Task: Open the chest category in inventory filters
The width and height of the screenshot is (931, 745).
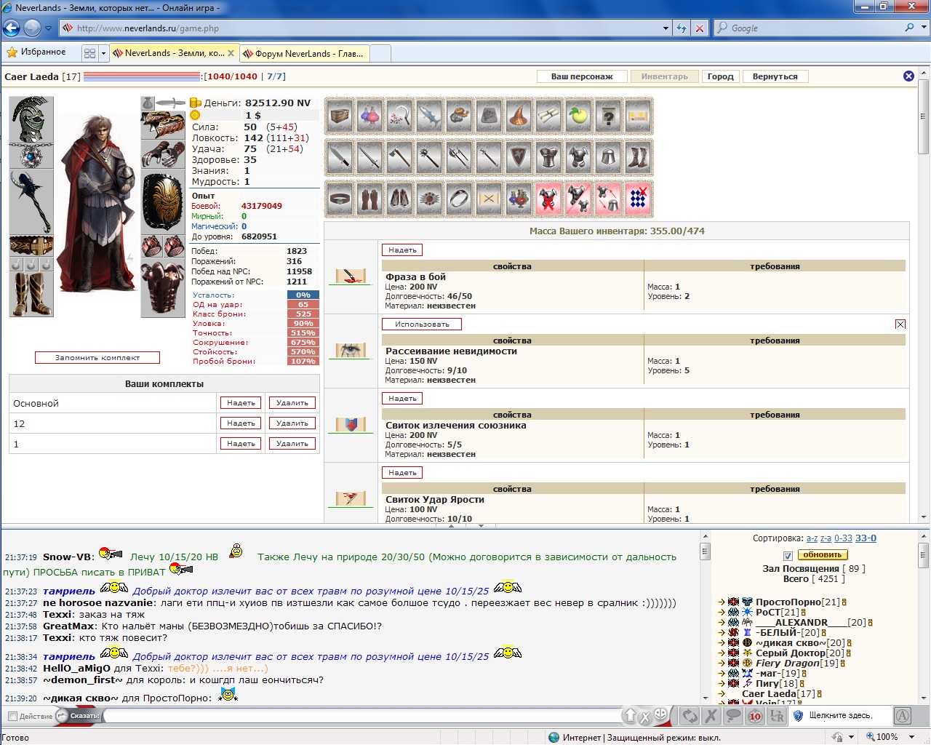Action: (x=340, y=116)
